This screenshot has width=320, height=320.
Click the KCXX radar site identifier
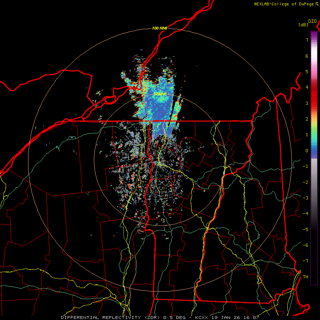[202, 318]
